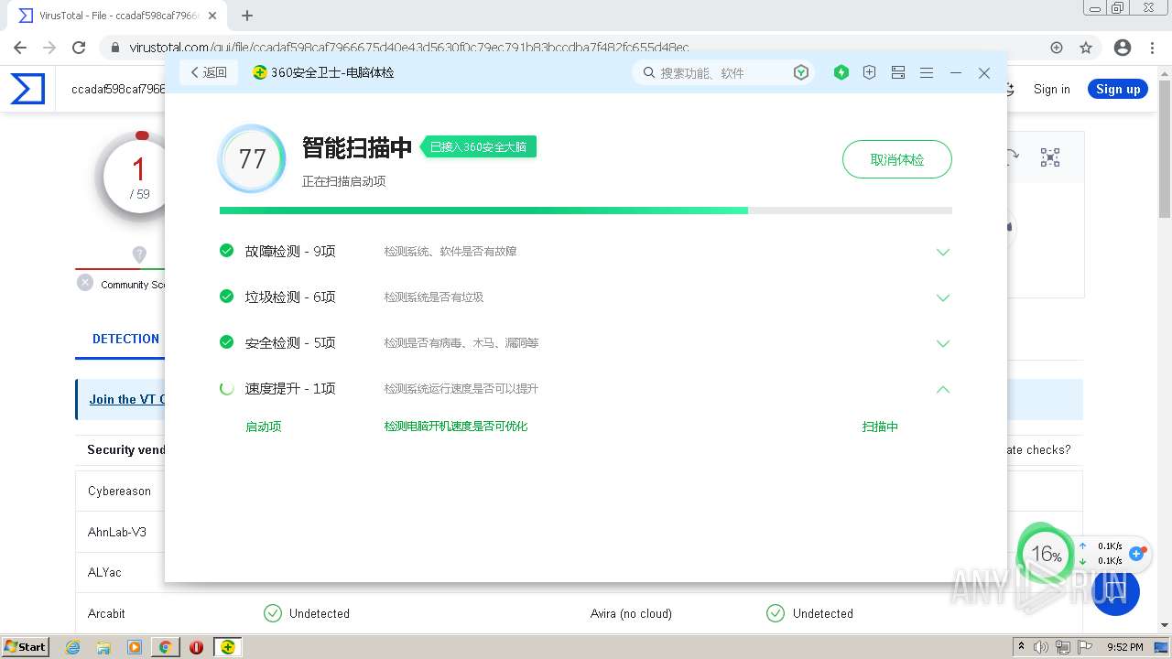The height and width of the screenshot is (659, 1172).
Task: Select the 速度提升 - 1项 row label
Action: (x=290, y=388)
